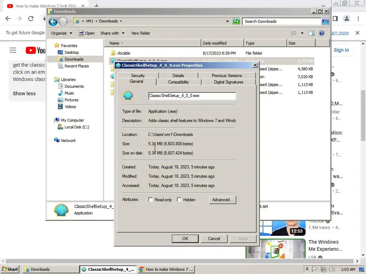Open recent pages dropdown beside forward button
This screenshot has height=274, width=366.
click(70, 22)
